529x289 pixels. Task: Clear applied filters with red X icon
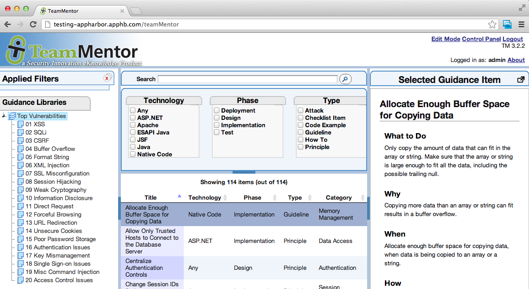click(x=107, y=78)
